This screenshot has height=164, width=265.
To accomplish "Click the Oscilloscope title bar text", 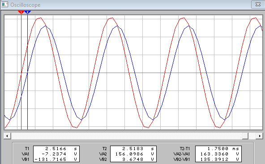I will 26,5.
